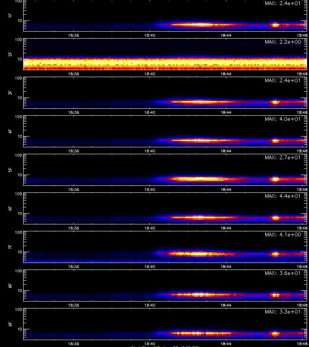Click the 4F panel axis label

pyautogui.click(x=10, y=131)
